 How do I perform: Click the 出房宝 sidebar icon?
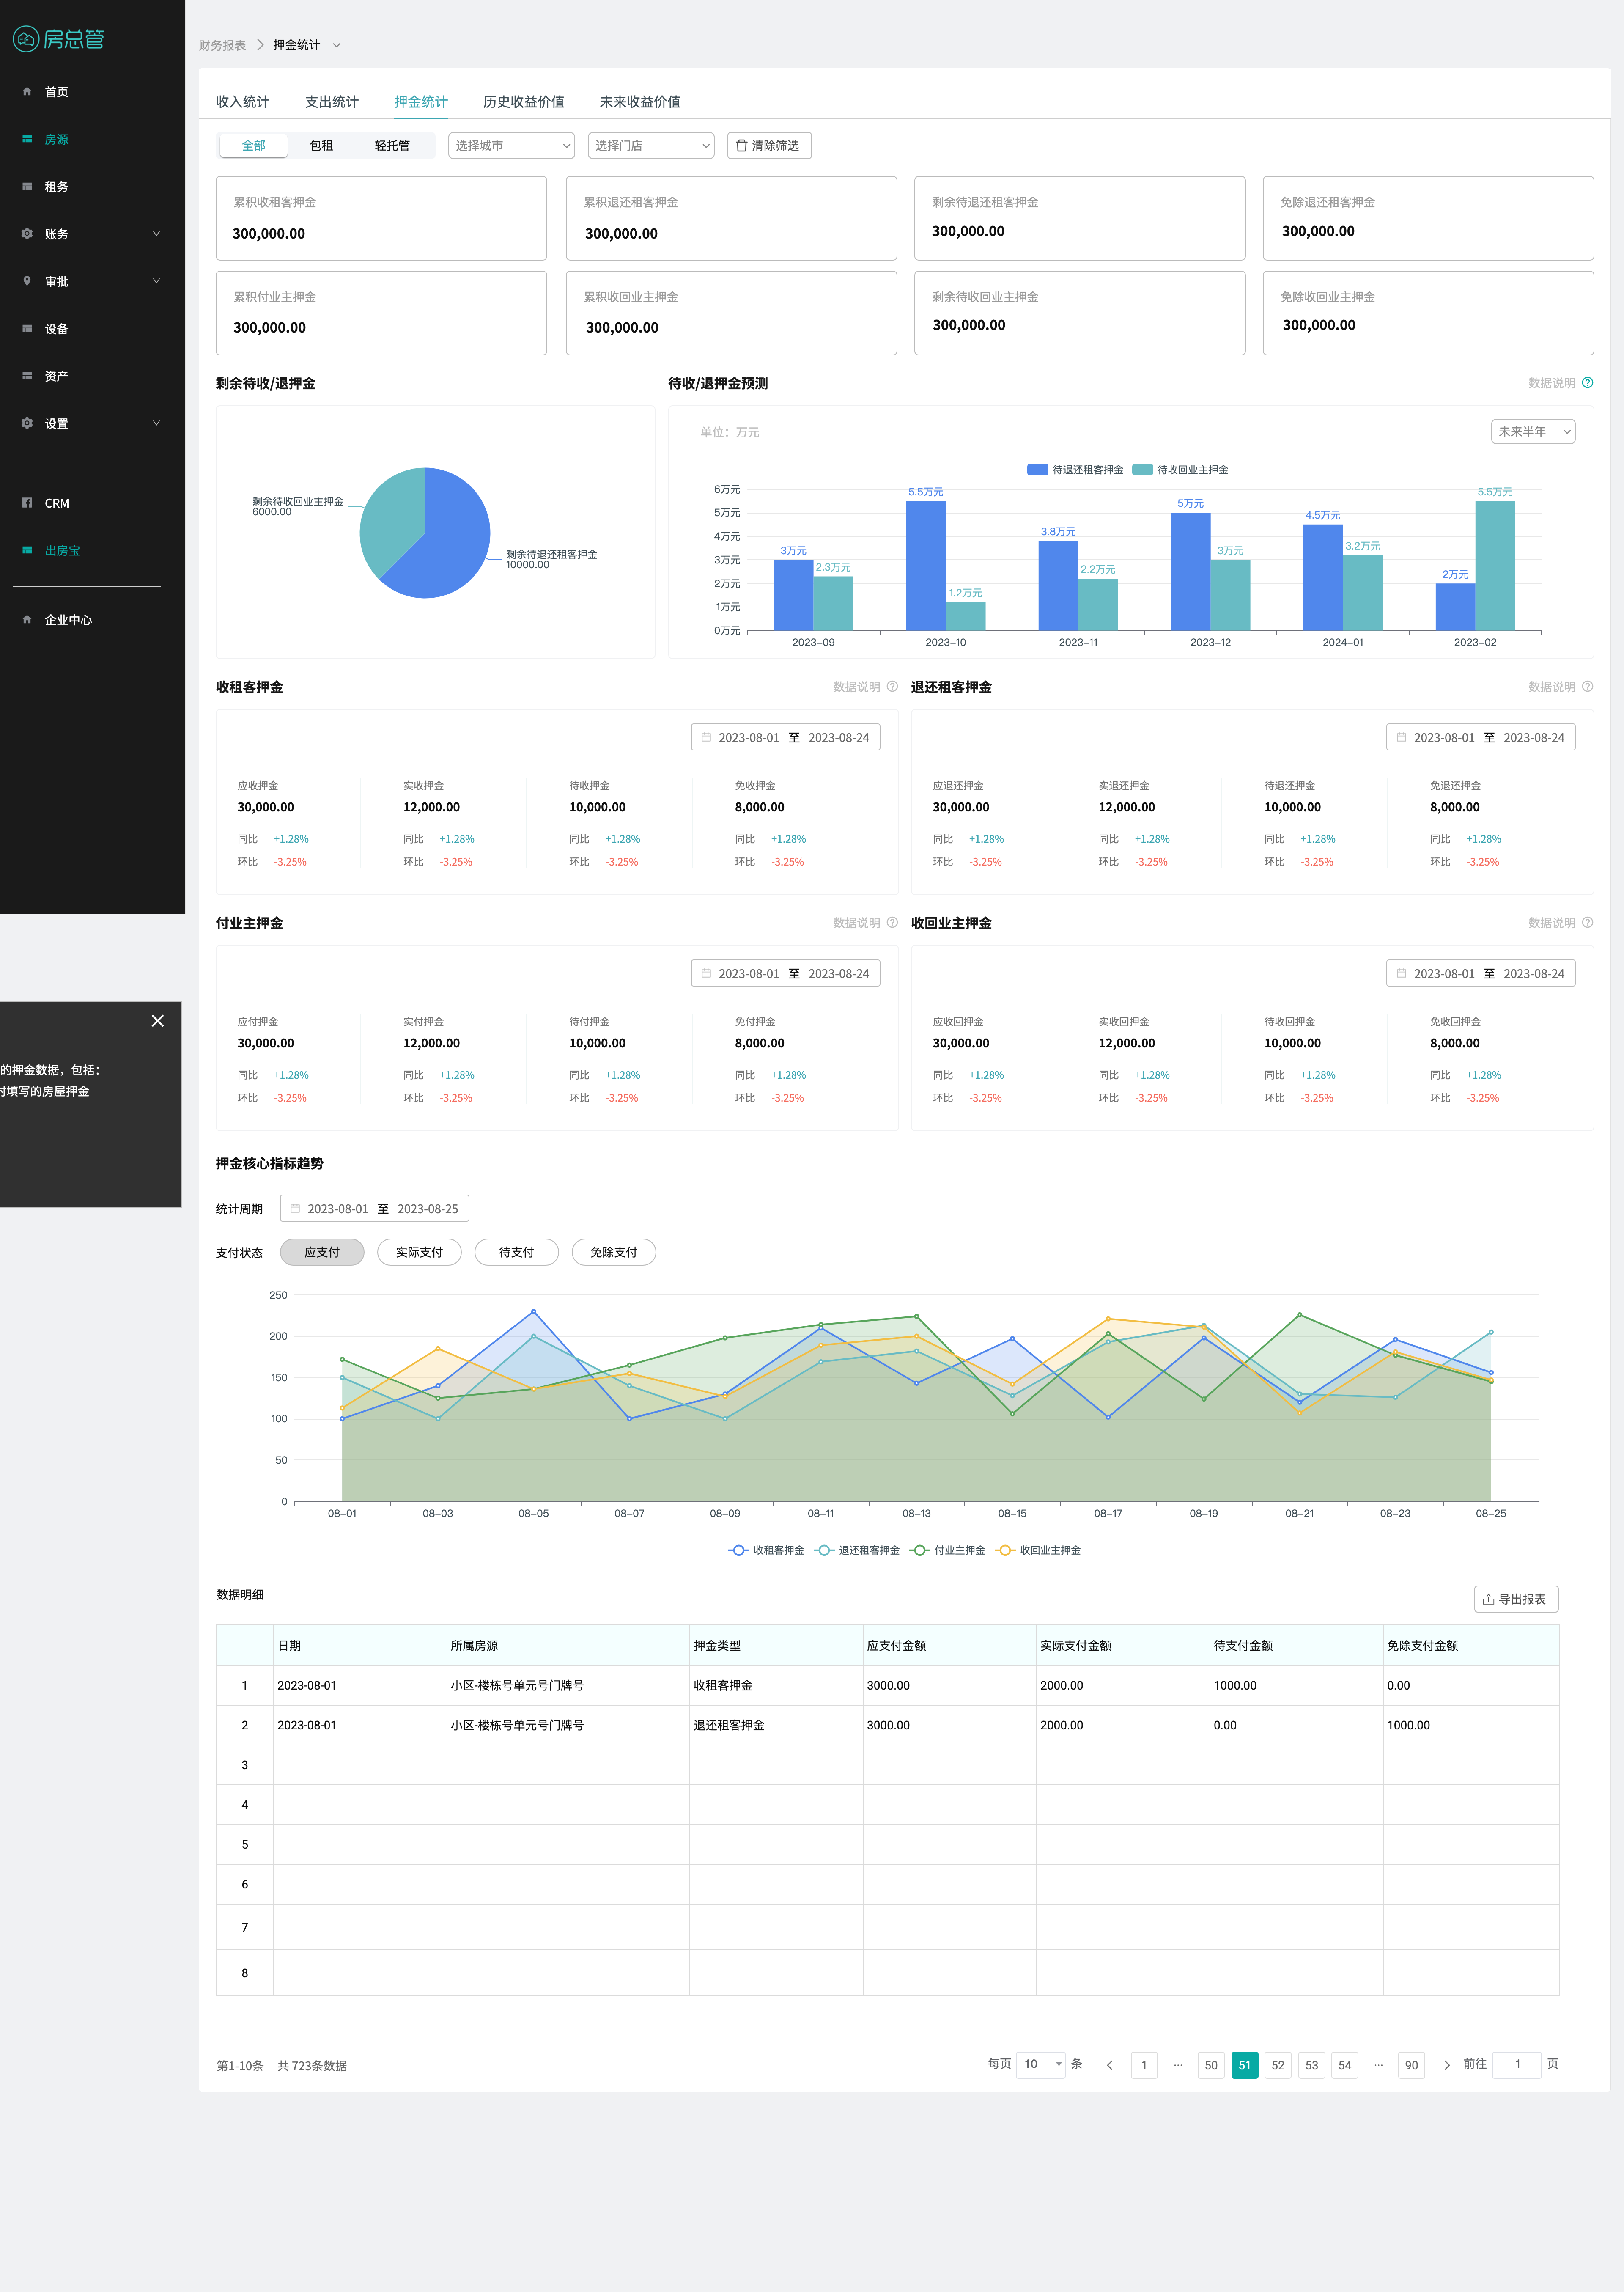(27, 550)
